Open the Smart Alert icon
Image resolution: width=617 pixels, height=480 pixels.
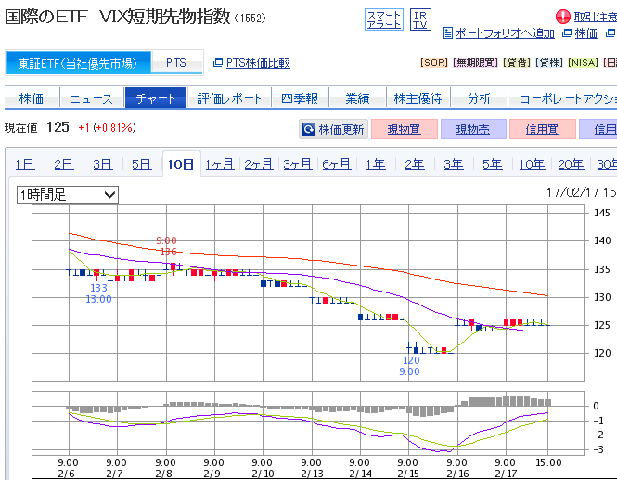384,19
